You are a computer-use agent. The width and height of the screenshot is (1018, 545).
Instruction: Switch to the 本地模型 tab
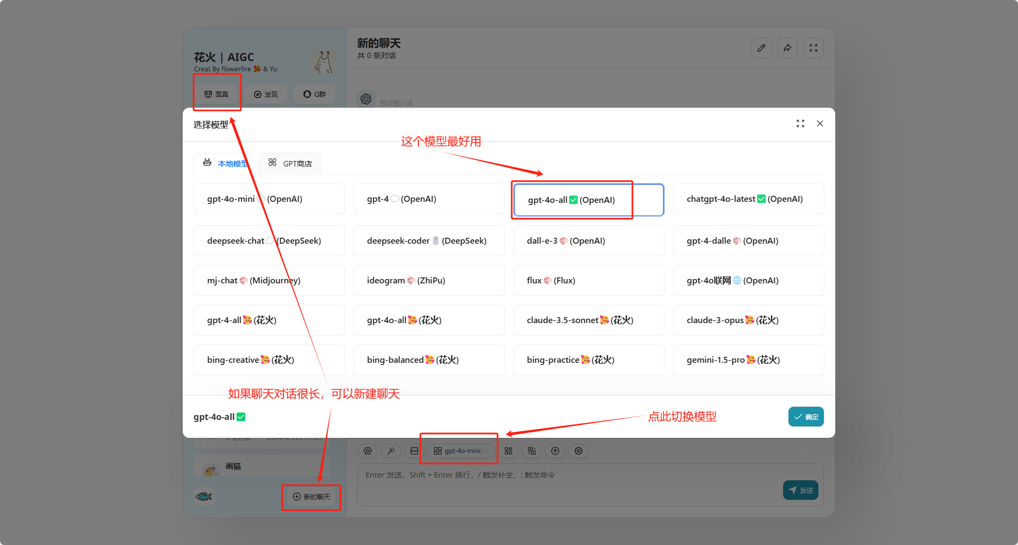coord(225,163)
